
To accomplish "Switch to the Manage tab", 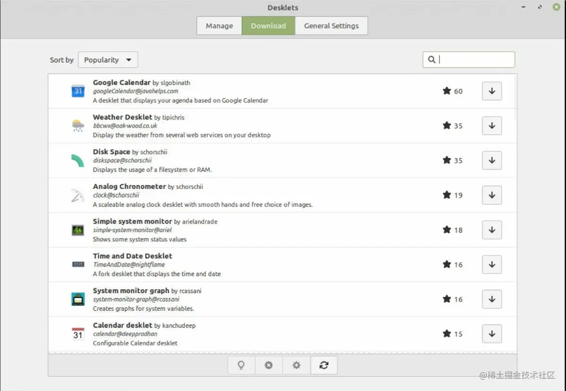I will click(219, 26).
